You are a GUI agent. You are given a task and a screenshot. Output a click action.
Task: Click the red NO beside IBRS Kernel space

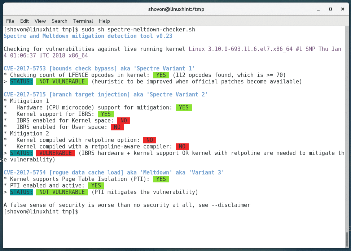tap(123, 121)
